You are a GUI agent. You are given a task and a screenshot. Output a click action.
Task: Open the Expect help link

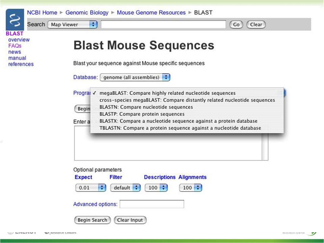83,177
